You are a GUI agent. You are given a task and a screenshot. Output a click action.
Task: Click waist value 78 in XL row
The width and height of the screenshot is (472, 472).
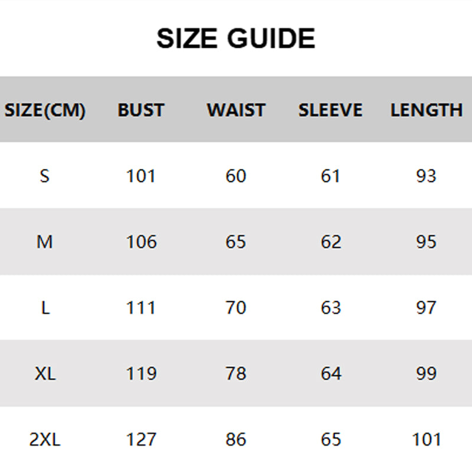click(236, 373)
